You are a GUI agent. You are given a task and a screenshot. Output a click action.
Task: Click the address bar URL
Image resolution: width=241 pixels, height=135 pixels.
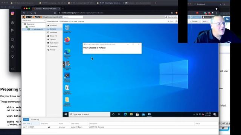tap(82, 13)
